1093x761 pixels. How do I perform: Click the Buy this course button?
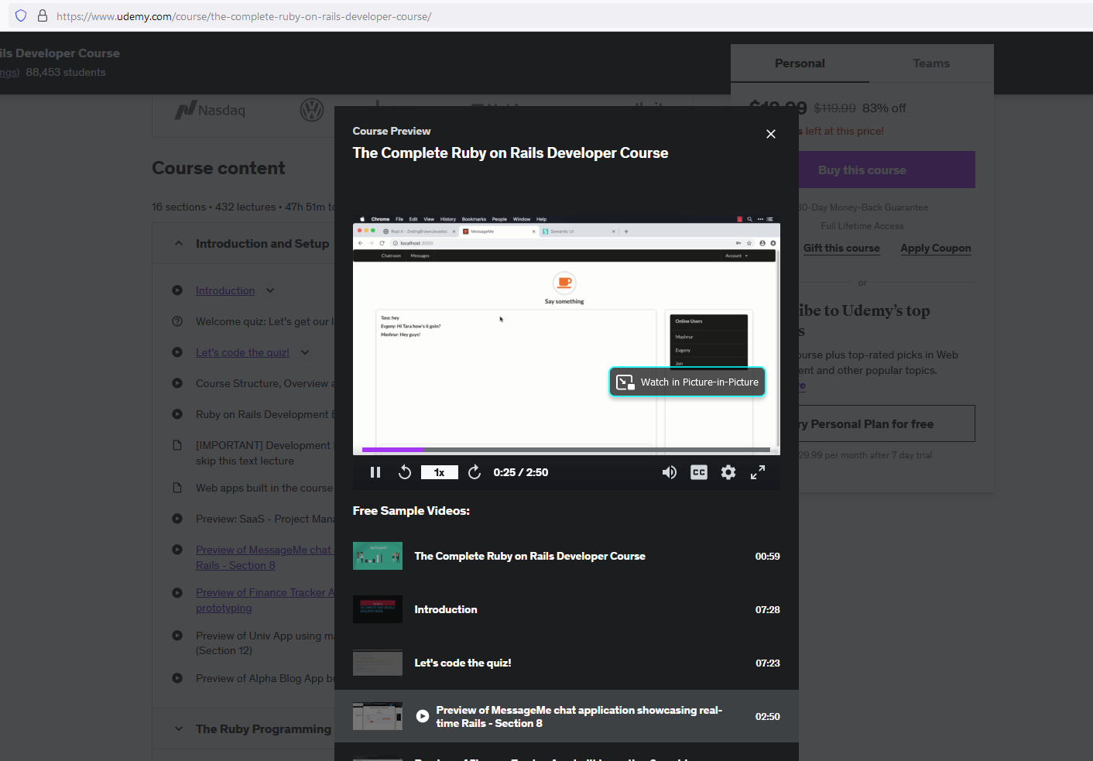(862, 170)
